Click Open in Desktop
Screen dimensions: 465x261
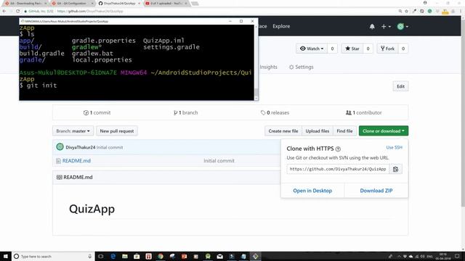(312, 191)
